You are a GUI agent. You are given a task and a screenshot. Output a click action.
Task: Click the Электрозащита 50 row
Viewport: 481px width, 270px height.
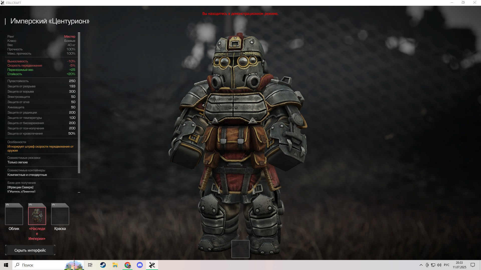click(41, 97)
